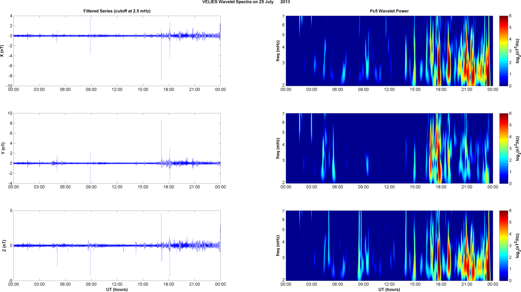Image resolution: width=521 pixels, height=292 pixels.
Task: Select the Filtered Series cutoff title
Action: click(x=117, y=11)
